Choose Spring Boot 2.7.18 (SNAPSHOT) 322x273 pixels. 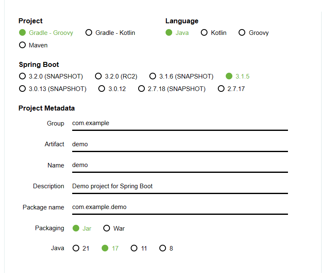[x=141, y=89]
